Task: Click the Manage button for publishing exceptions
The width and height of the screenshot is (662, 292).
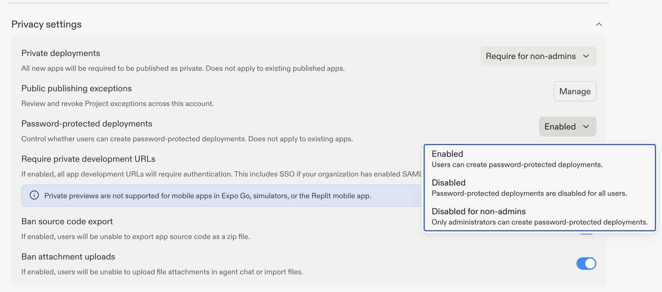Action: (575, 91)
